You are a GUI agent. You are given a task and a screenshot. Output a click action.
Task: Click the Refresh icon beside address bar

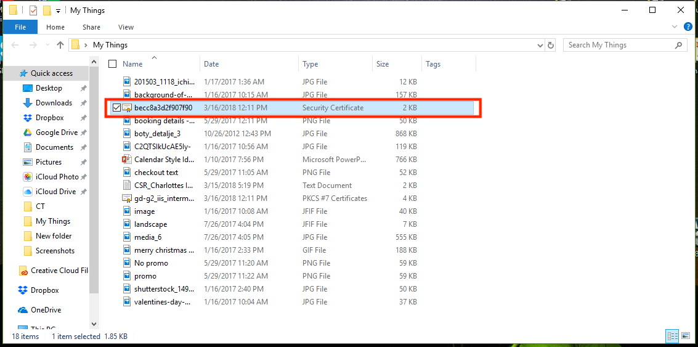(x=551, y=45)
